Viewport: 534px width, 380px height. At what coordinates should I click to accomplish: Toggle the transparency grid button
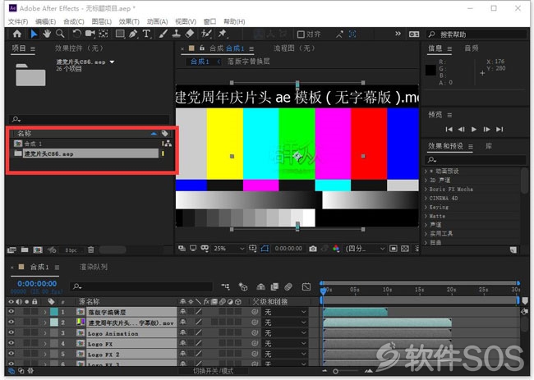point(405,249)
